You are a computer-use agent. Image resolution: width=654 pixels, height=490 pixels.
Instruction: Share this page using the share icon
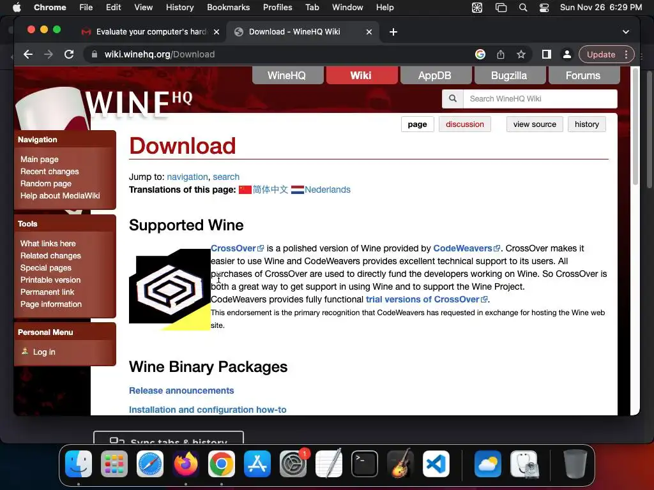click(501, 54)
